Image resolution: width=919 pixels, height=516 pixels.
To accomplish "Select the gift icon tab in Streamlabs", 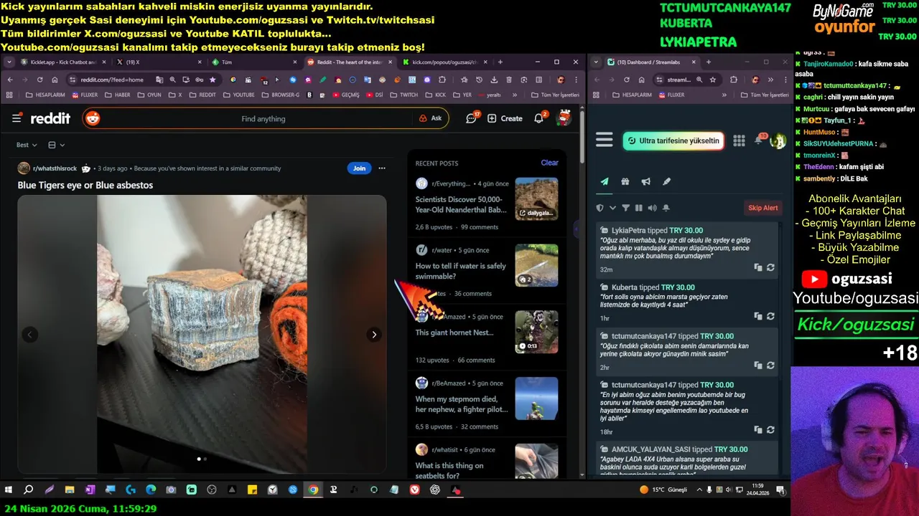I will (x=625, y=182).
